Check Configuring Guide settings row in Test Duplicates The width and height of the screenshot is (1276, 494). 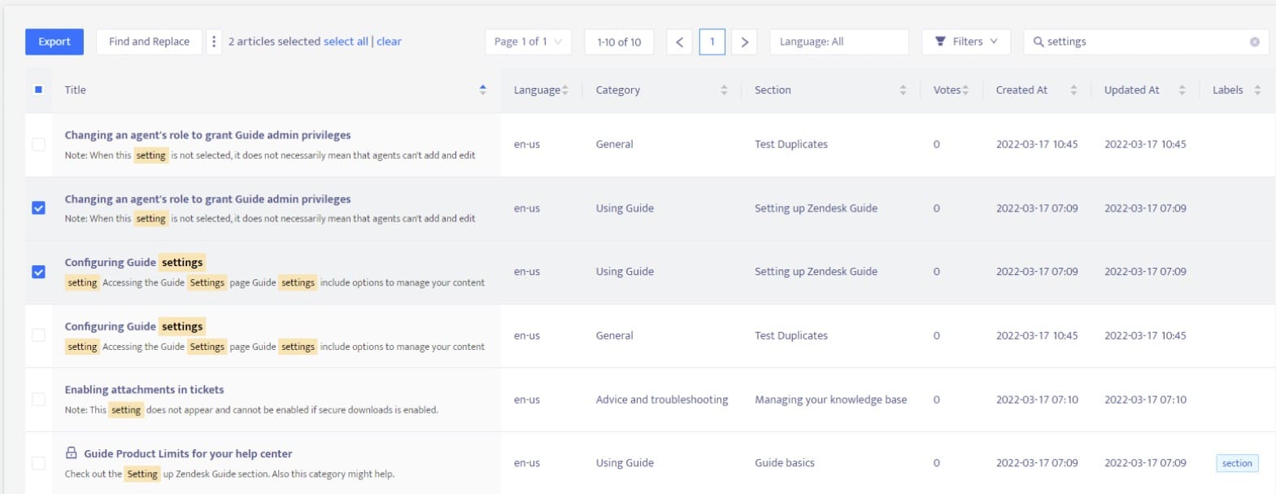tap(38, 335)
